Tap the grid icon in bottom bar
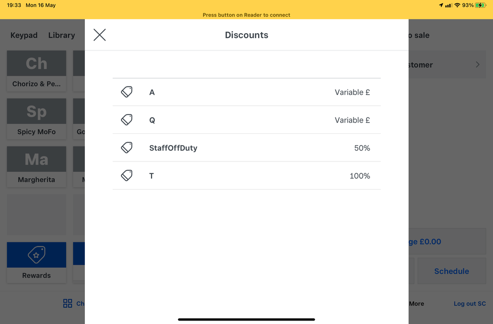 [x=68, y=303]
